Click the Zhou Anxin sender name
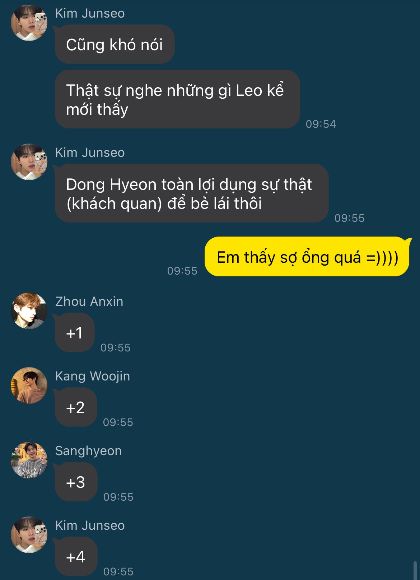This screenshot has height=580, width=420. click(x=89, y=301)
